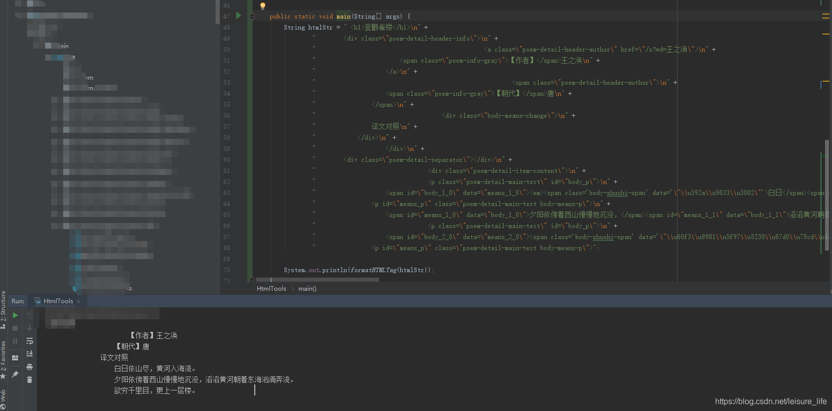Rerun HtmlTools with the green play icon
The height and width of the screenshot is (411, 832).
coord(15,315)
